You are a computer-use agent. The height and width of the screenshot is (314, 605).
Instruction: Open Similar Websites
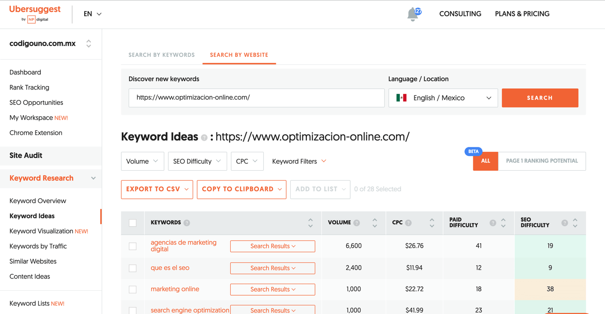[x=33, y=262]
